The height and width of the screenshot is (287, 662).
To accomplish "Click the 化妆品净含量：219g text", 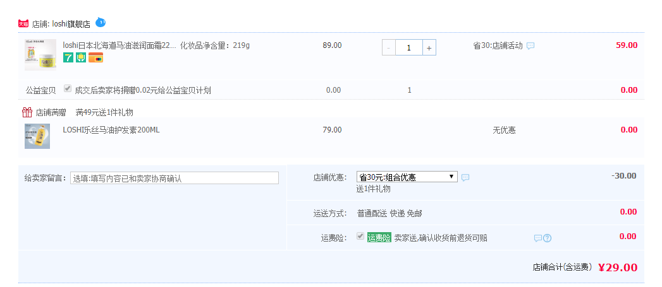I will click(x=215, y=45).
